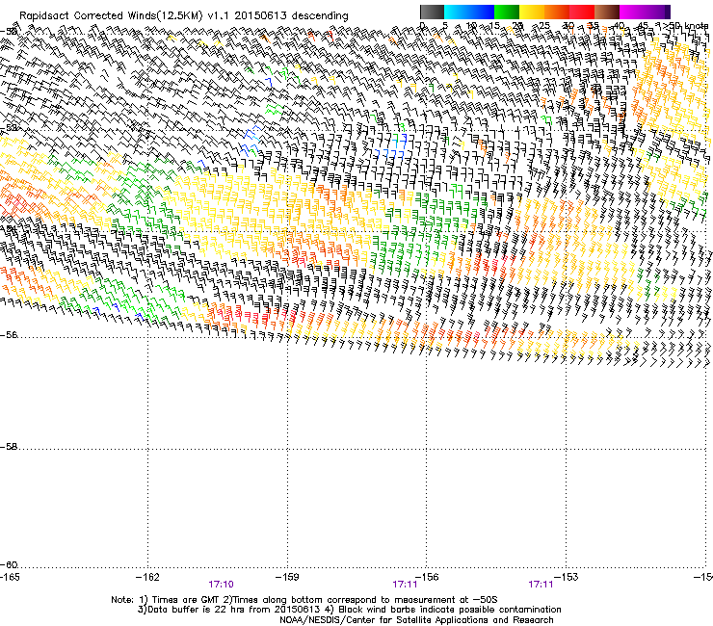Viewport: 713px width, 626px height.
Task: Click '20150613 descending' in the title
Action: pyautogui.click(x=291, y=15)
